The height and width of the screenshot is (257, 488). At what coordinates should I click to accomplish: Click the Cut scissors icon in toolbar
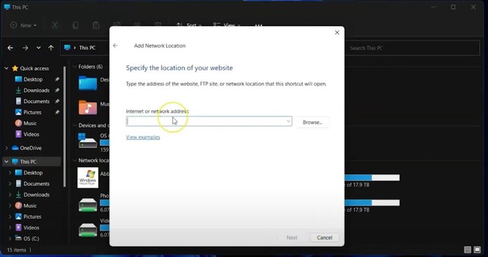55,26
